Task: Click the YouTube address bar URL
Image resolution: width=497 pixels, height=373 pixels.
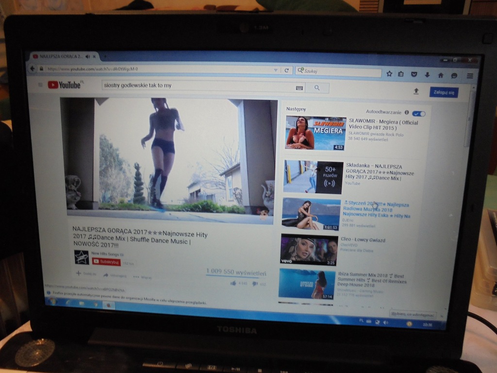Action: pos(93,69)
